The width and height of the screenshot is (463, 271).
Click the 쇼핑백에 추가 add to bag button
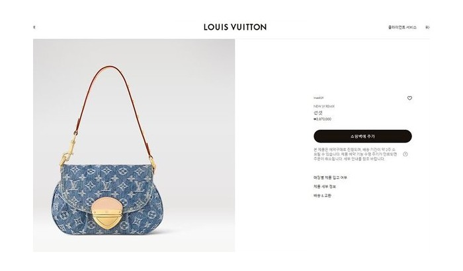coord(362,136)
